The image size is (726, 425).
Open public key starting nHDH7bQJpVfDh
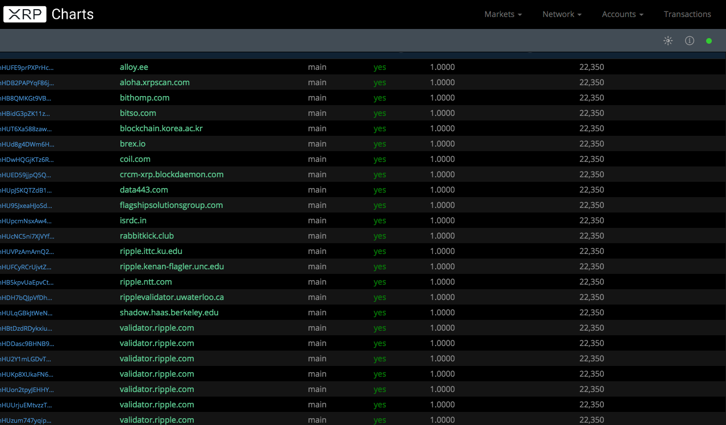tap(26, 298)
